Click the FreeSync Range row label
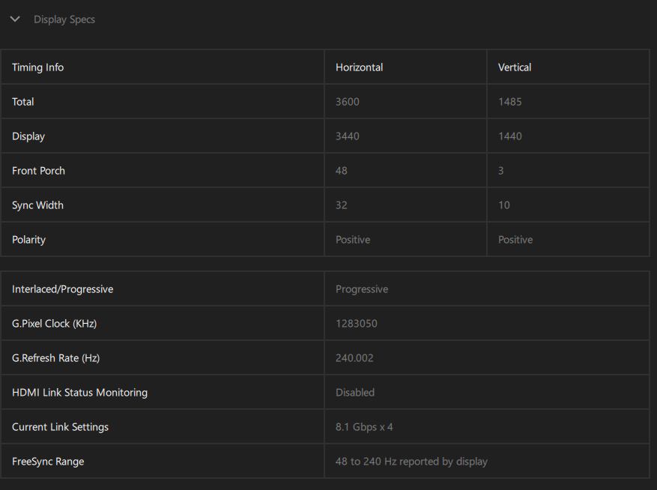The image size is (657, 490). pos(48,462)
